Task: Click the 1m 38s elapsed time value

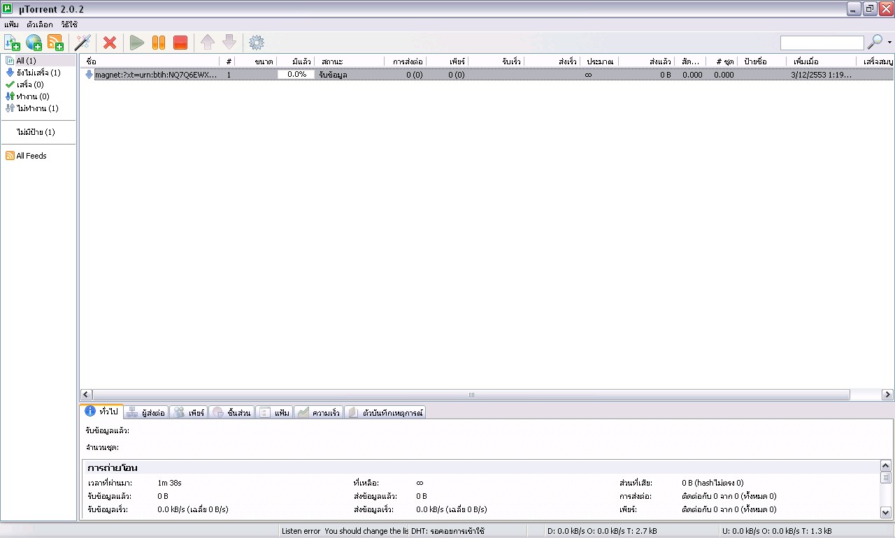Action: click(x=170, y=483)
